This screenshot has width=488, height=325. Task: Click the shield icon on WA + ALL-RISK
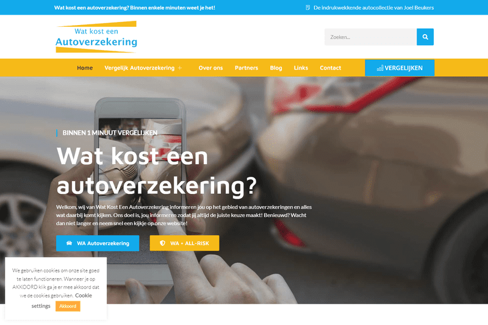click(162, 243)
